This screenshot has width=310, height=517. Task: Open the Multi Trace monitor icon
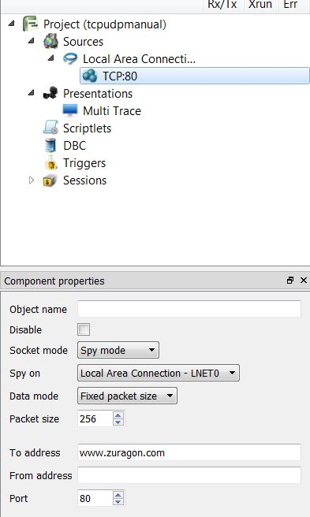[x=70, y=111]
